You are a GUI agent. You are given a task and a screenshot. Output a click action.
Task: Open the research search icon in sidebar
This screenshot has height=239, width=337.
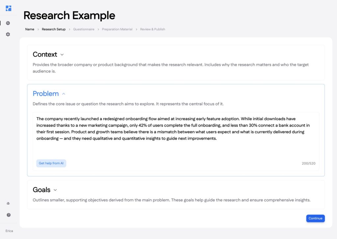click(8, 23)
